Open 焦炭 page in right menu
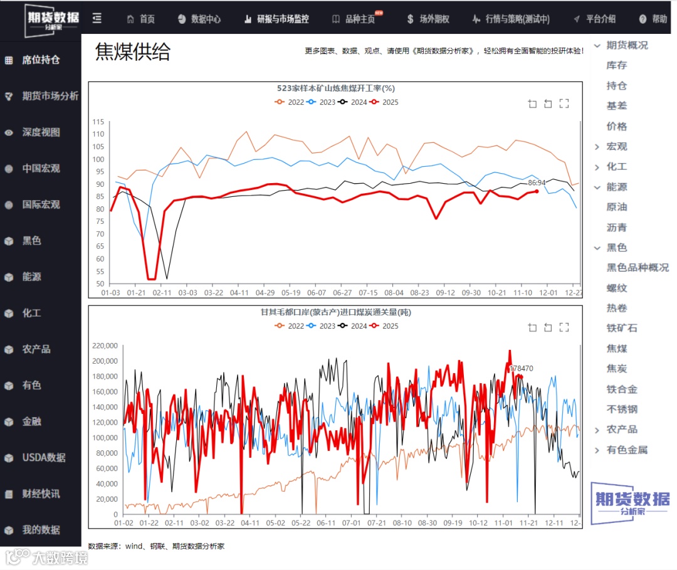Viewport: 677px width, 570px height. (617, 369)
